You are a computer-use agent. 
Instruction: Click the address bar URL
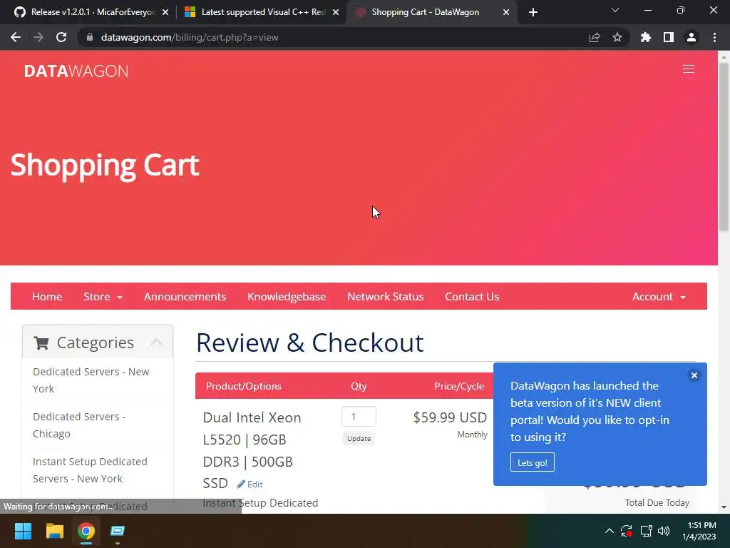tap(190, 37)
